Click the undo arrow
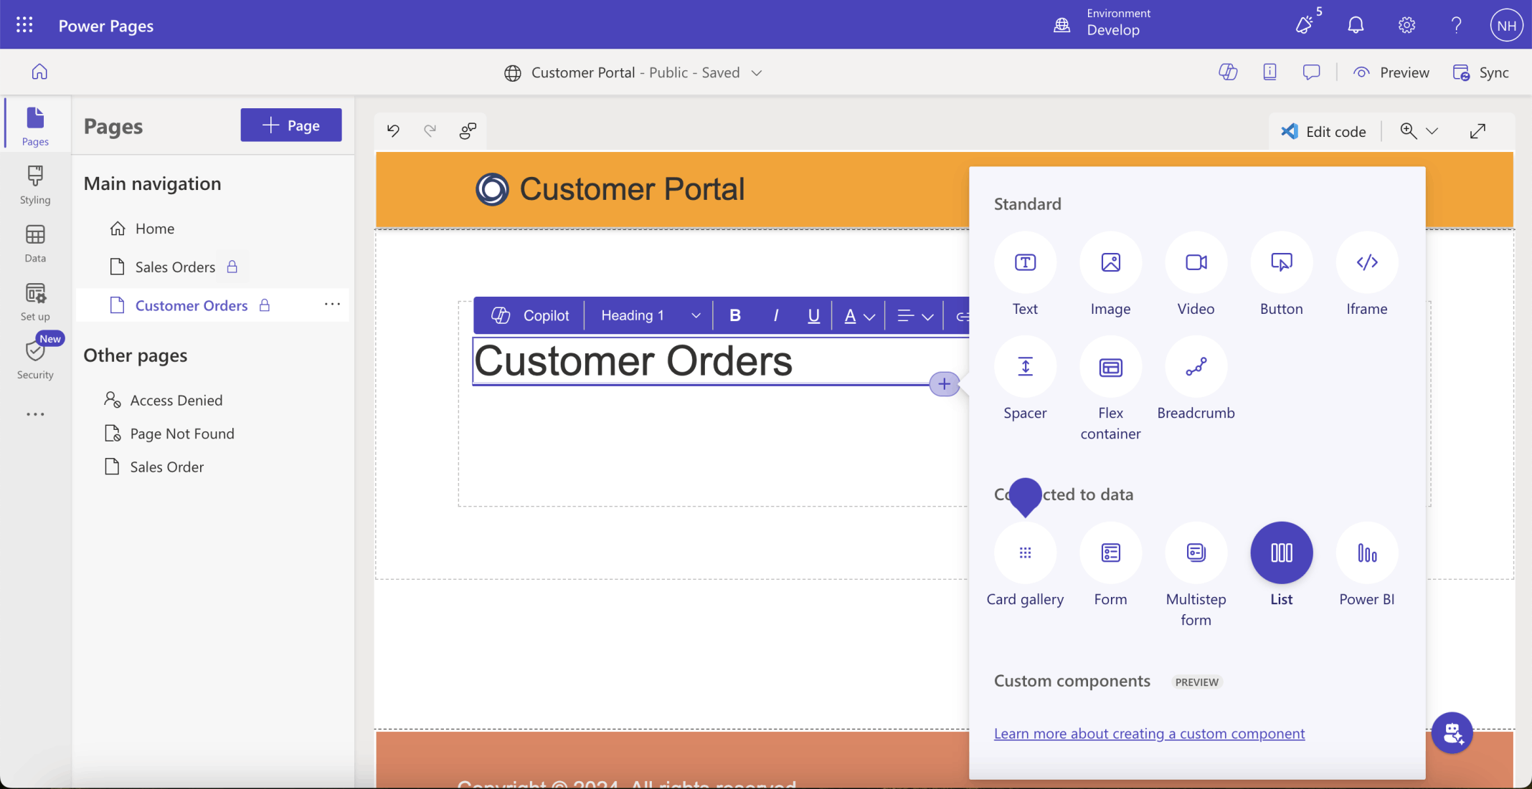The height and width of the screenshot is (789, 1532). pyautogui.click(x=393, y=130)
